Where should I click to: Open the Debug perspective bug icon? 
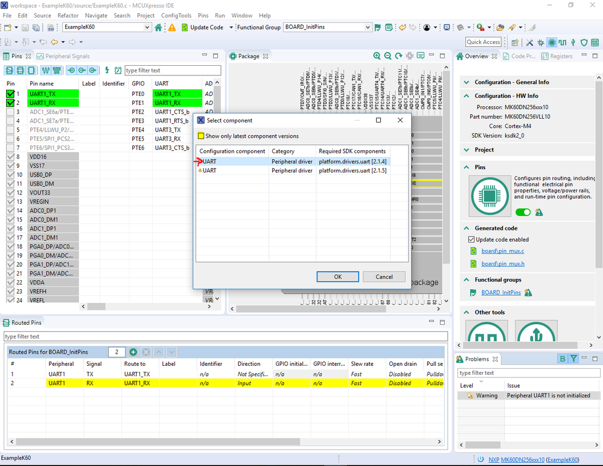click(x=541, y=42)
